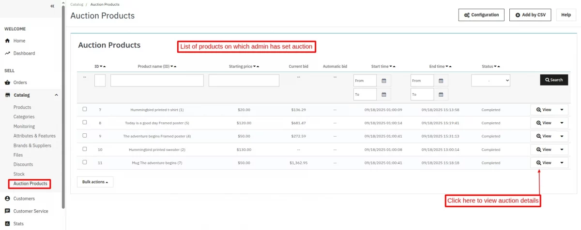Image resolution: width=581 pixels, height=230 pixels.
Task: Open Discounts submenu item
Action: (x=23, y=164)
